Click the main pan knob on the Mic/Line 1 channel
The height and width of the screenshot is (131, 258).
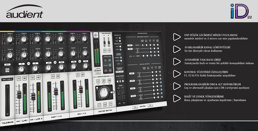21,69
